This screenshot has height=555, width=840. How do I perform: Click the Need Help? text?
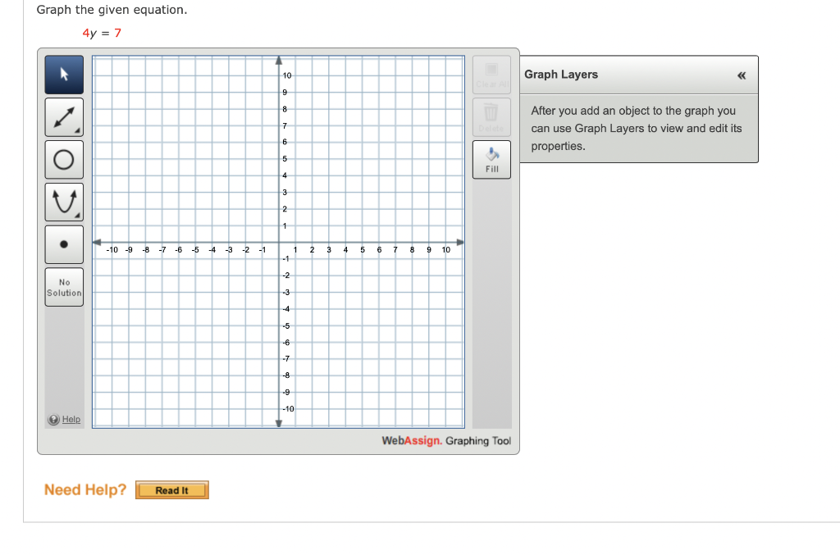[x=85, y=489]
